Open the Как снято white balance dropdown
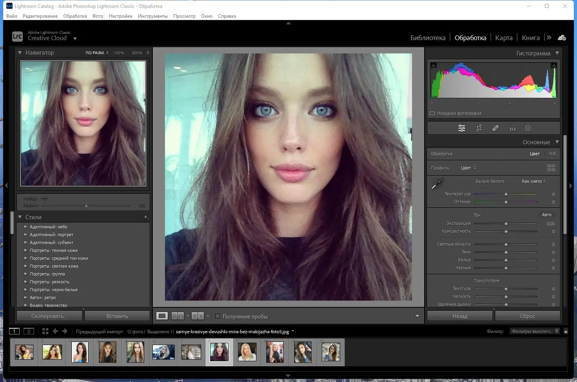This screenshot has height=382, width=577. click(533, 181)
